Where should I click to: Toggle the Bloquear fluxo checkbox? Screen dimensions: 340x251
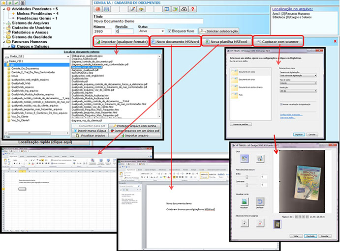pyautogui.click(x=170, y=31)
